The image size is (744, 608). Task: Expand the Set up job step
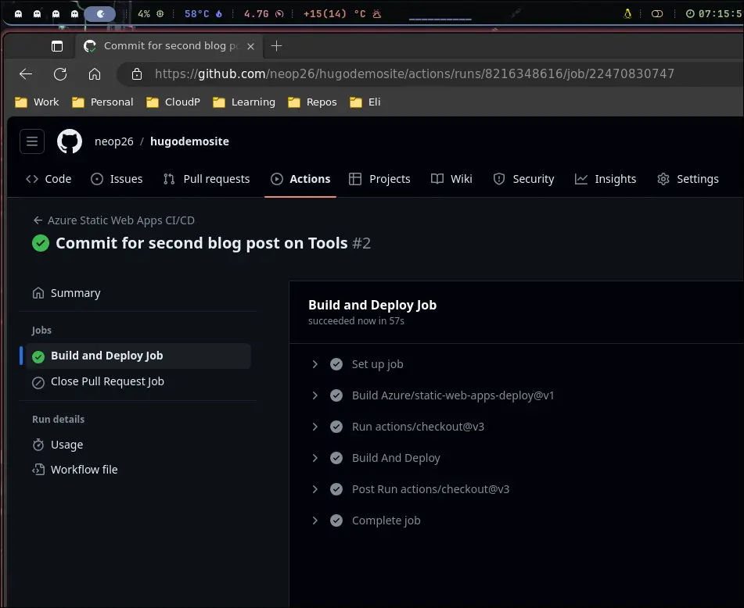click(x=315, y=364)
